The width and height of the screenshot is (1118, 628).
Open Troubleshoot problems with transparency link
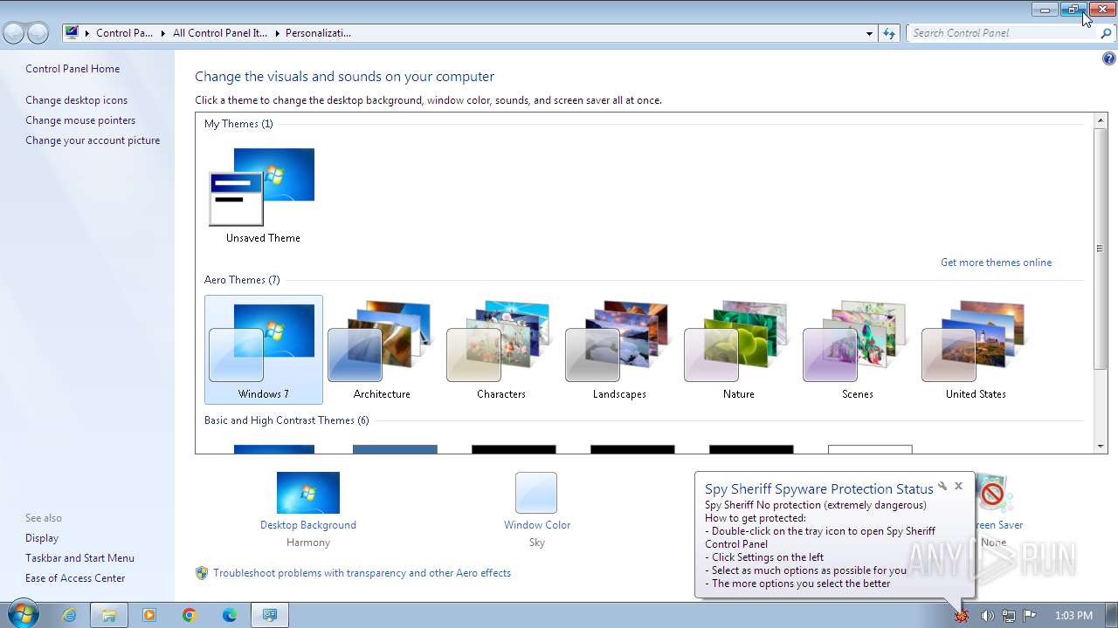pyautogui.click(x=362, y=573)
